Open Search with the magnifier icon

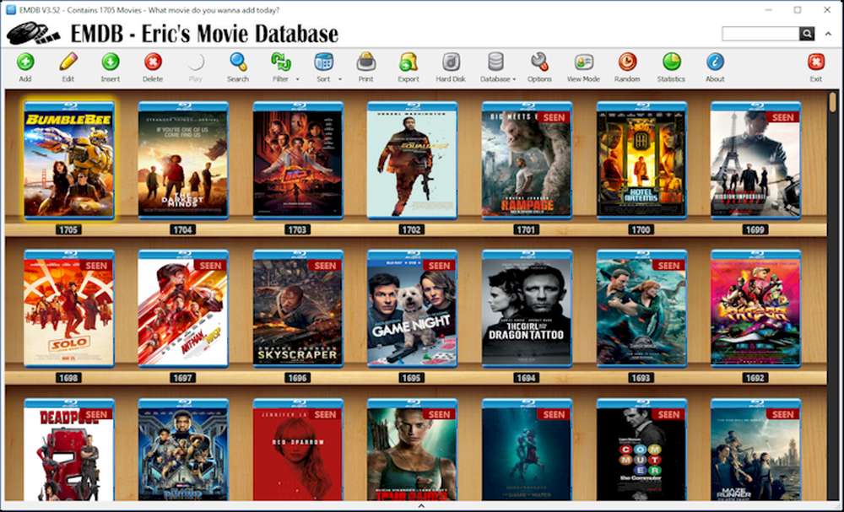pyautogui.click(x=238, y=62)
